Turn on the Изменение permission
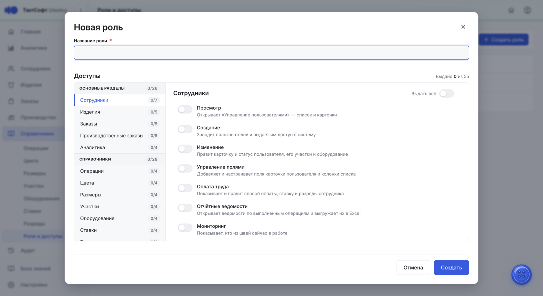This screenshot has width=543, height=296. (185, 149)
